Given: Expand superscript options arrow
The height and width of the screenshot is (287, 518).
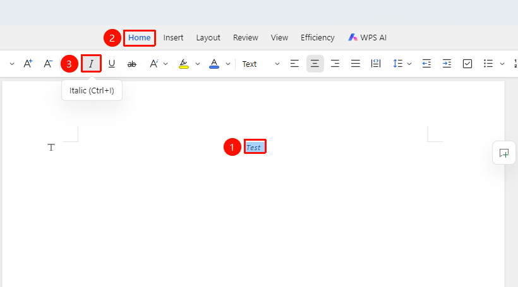Looking at the screenshot, I should (x=166, y=64).
